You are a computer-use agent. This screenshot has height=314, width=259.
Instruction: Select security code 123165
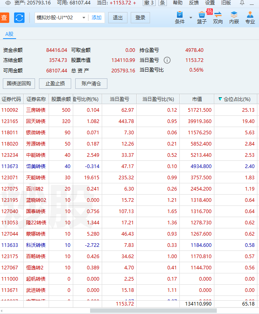click(x=10, y=121)
